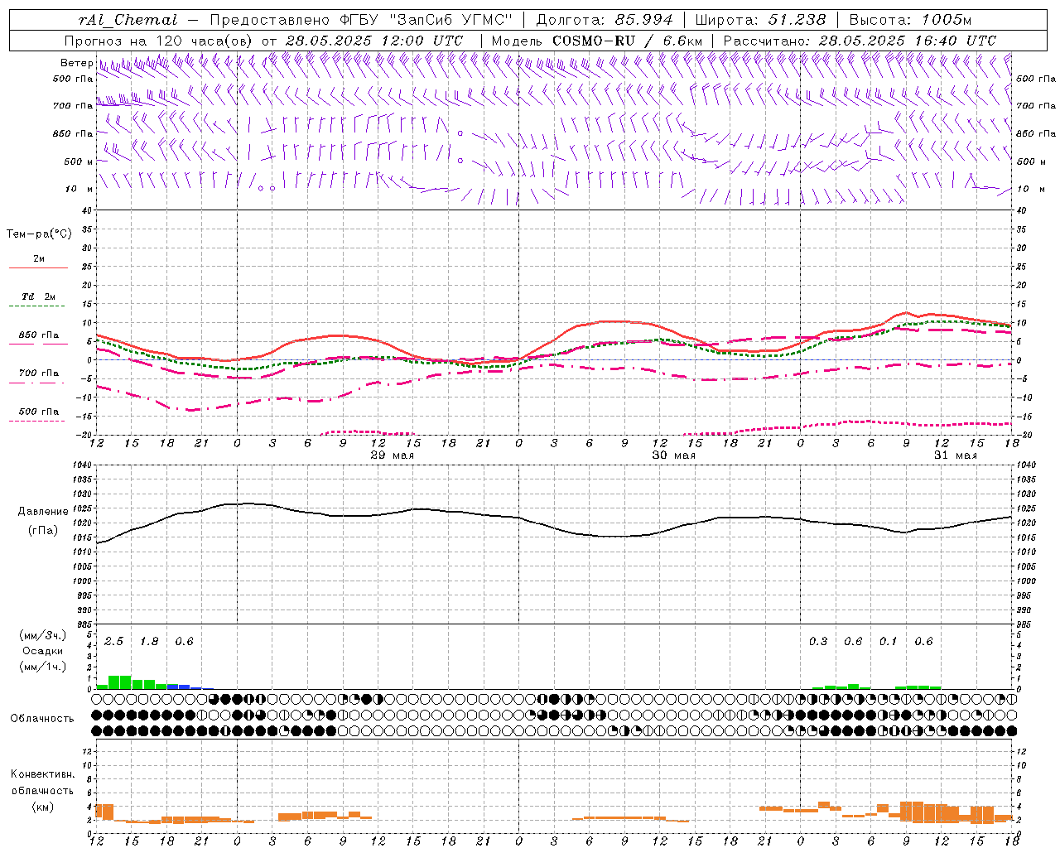This screenshot has width=1060, height=848.
Task: Click the station name rAl_Chemal in header
Action: point(128,20)
